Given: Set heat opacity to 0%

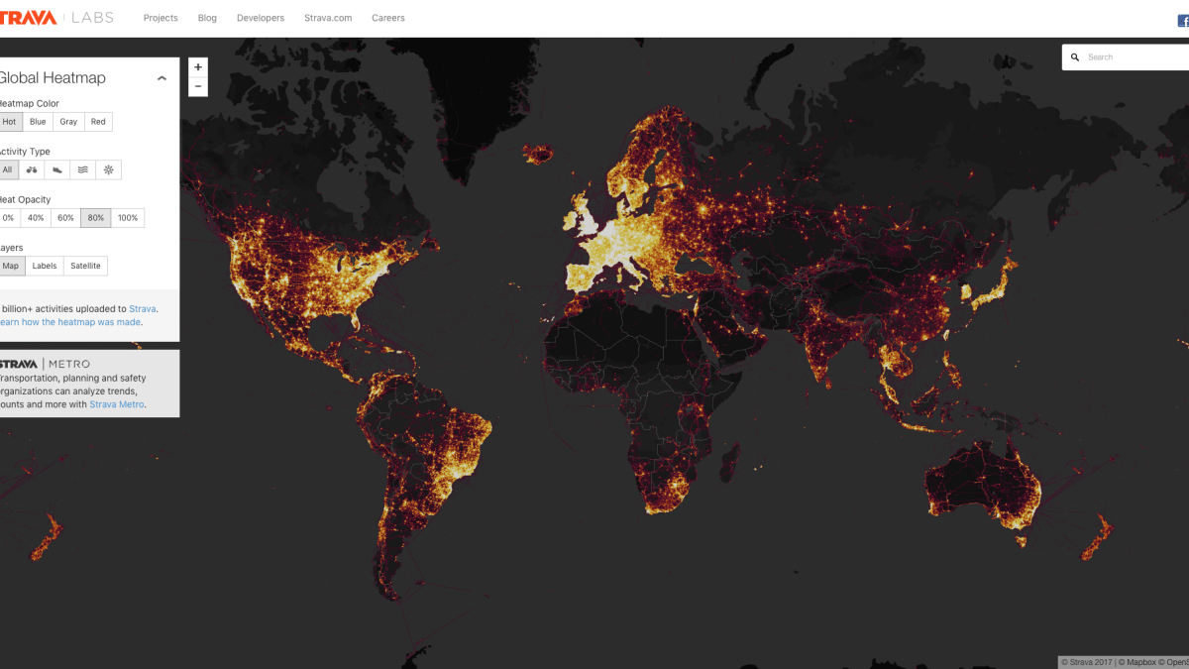Looking at the screenshot, I should click(x=9, y=218).
